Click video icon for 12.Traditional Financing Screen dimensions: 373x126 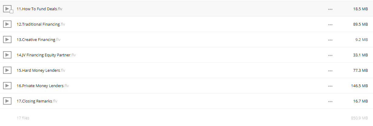(7, 24)
